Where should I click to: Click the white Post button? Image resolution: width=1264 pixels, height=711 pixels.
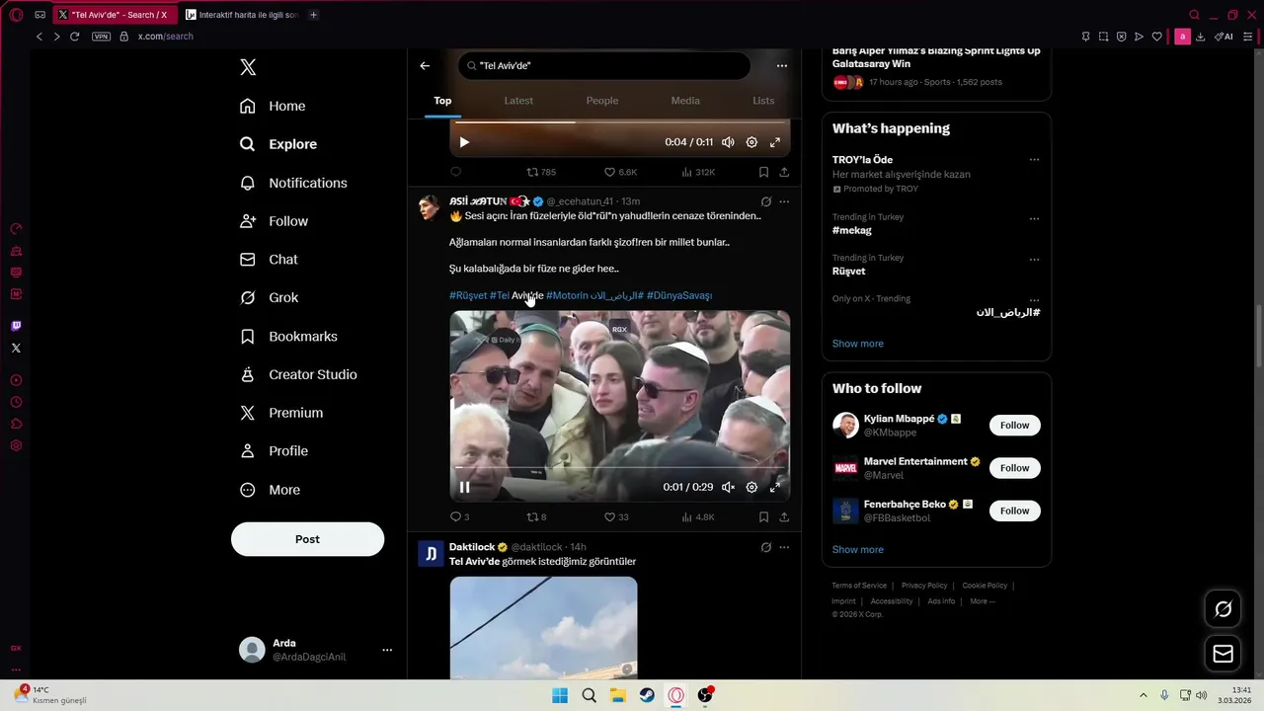(307, 539)
